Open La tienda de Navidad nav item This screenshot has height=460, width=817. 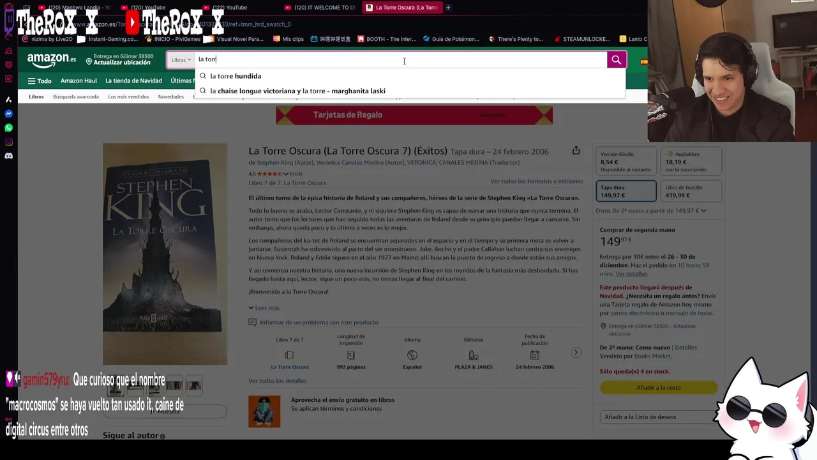click(x=133, y=81)
